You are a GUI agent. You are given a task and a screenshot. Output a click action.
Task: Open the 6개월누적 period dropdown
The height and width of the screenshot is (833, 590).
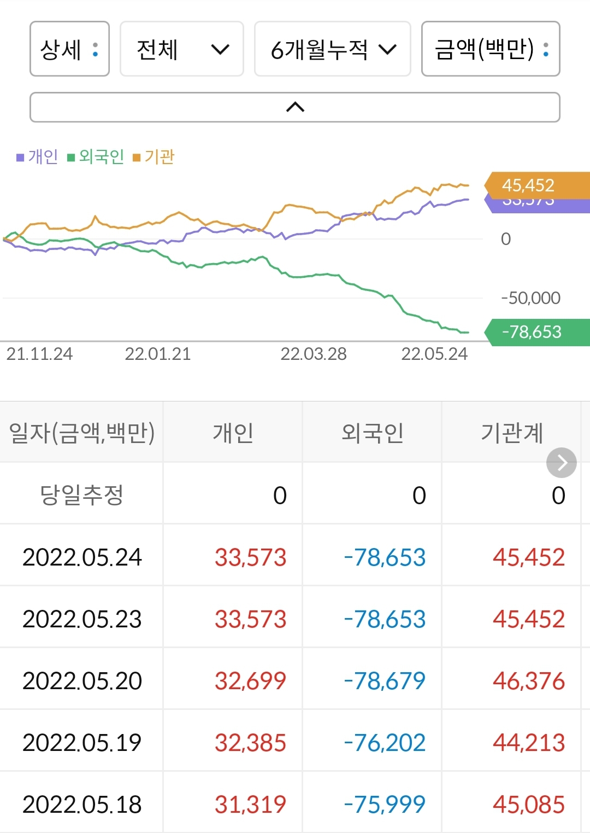click(332, 49)
